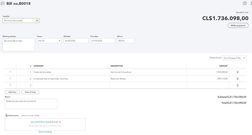Click the Attachments paperclip icon
Screen dimensions: 252x135
[7, 116]
